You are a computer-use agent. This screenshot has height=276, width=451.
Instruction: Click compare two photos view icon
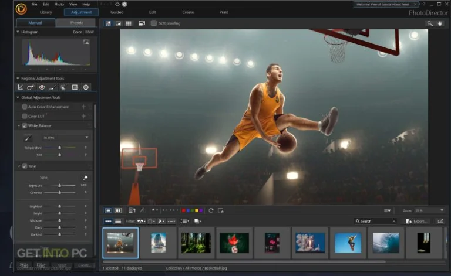(x=118, y=210)
